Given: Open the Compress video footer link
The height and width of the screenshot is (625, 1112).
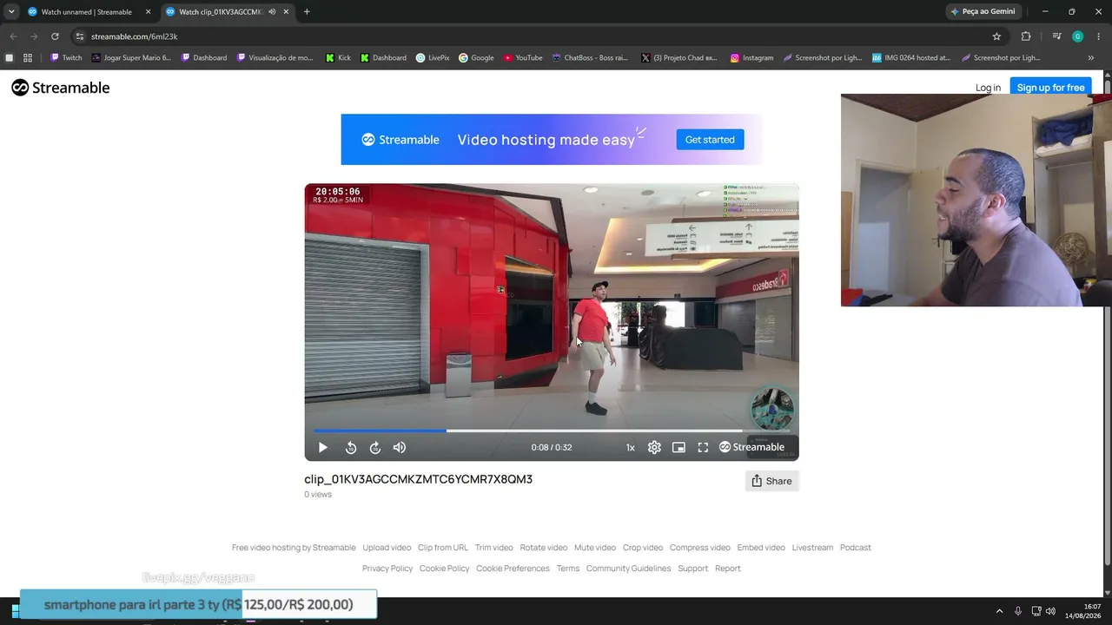Looking at the screenshot, I should click(700, 548).
